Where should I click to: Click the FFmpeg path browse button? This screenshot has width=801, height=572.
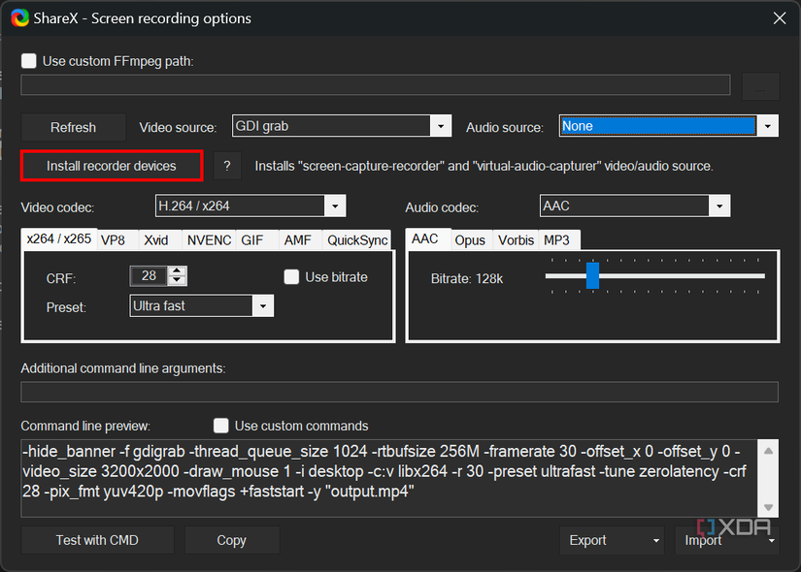[x=760, y=86]
